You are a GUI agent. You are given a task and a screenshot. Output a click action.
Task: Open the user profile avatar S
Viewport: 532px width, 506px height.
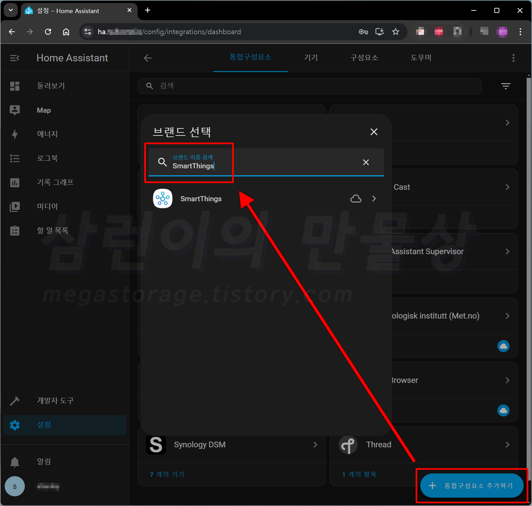pos(15,486)
